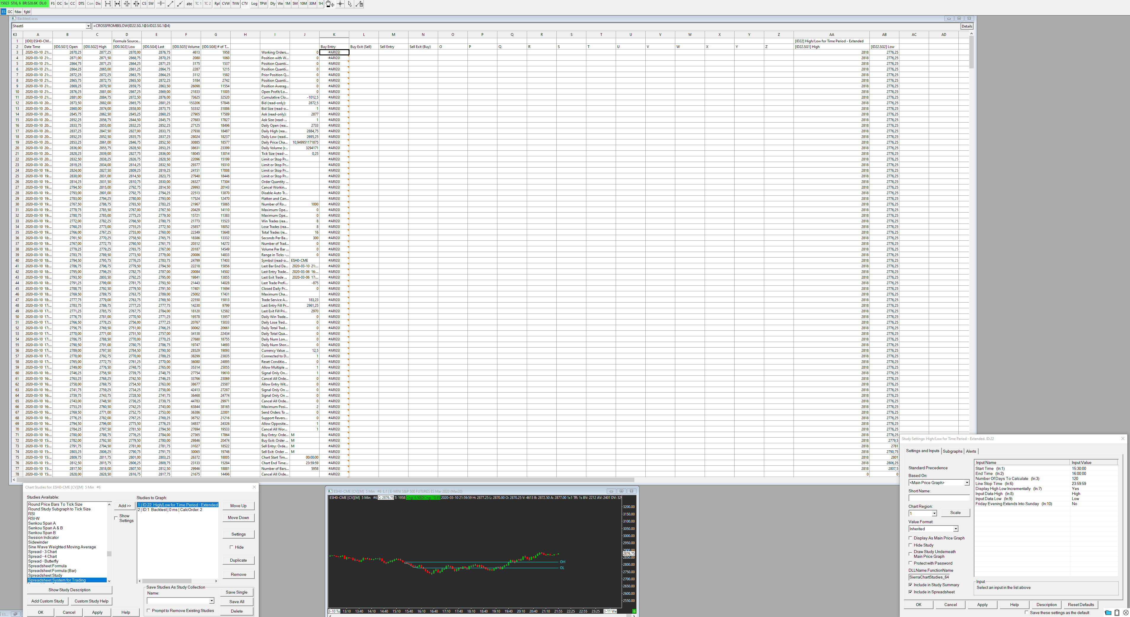The width and height of the screenshot is (1130, 617).
Task: Click the Short Name input field
Action: [939, 498]
